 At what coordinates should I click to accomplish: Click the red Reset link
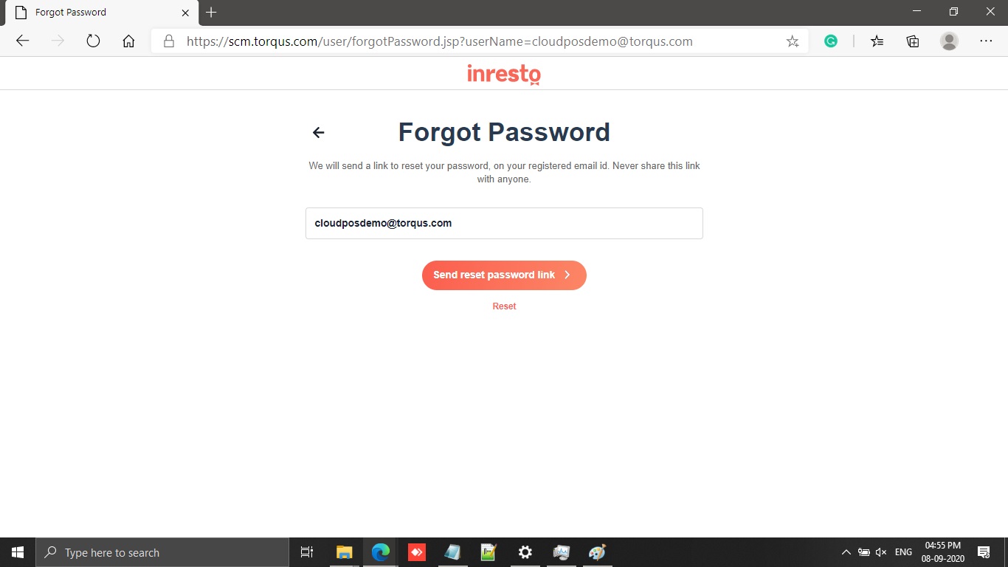[x=504, y=306]
